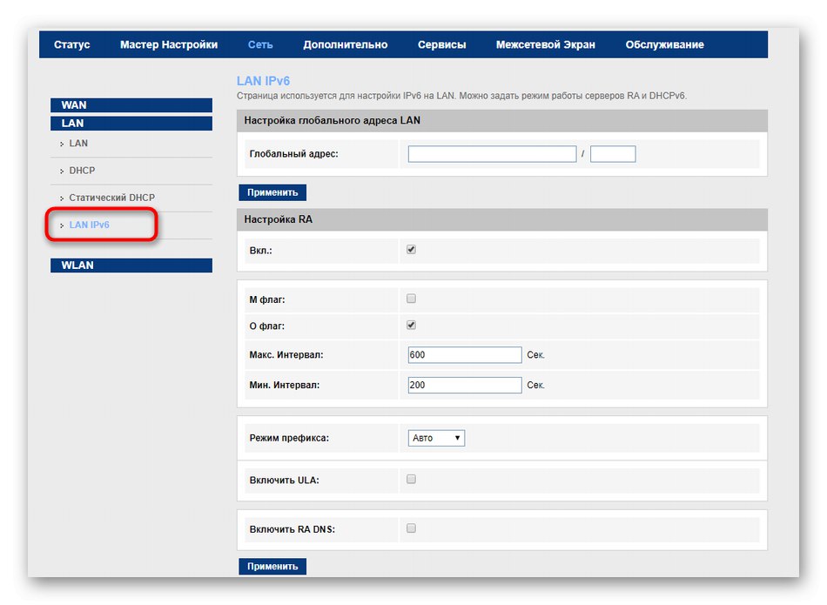Image resolution: width=827 pixels, height=605 pixels.
Task: Click the prefix length field after slash
Action: [x=613, y=154]
